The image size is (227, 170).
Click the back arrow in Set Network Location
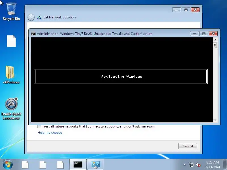point(31,17)
